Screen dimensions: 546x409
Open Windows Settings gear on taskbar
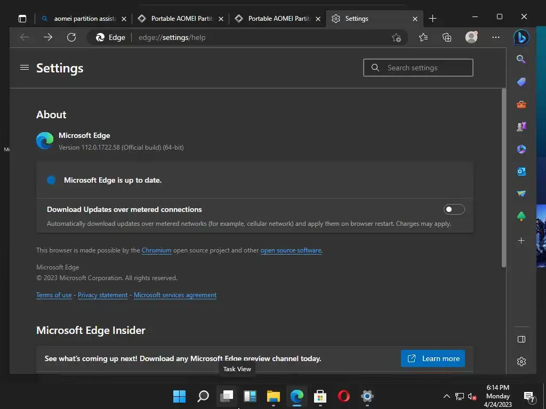367,396
